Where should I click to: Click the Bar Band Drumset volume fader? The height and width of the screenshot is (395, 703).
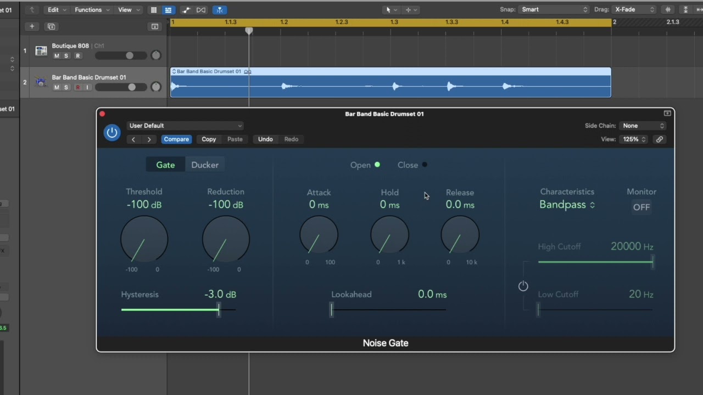(x=132, y=87)
